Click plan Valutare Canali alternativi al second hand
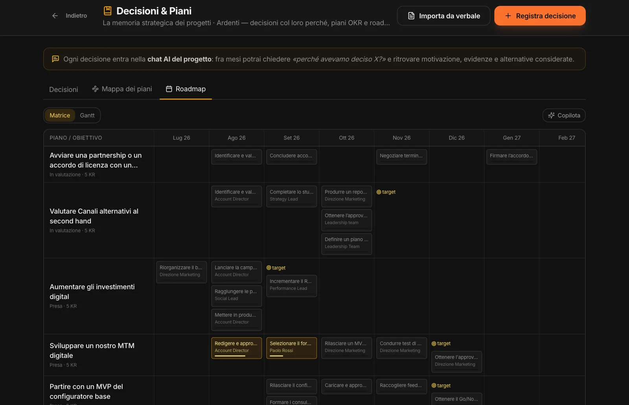Viewport: 629px width, 405px height. pos(94,216)
